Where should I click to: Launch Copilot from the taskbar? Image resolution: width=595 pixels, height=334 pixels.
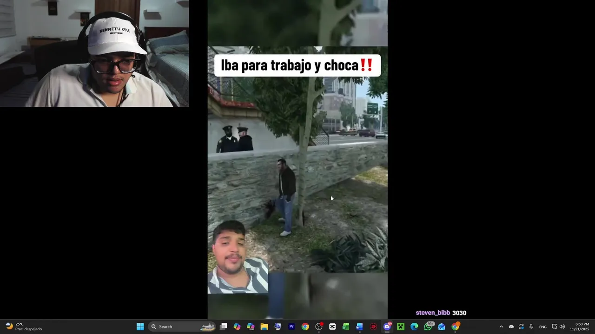click(x=237, y=327)
